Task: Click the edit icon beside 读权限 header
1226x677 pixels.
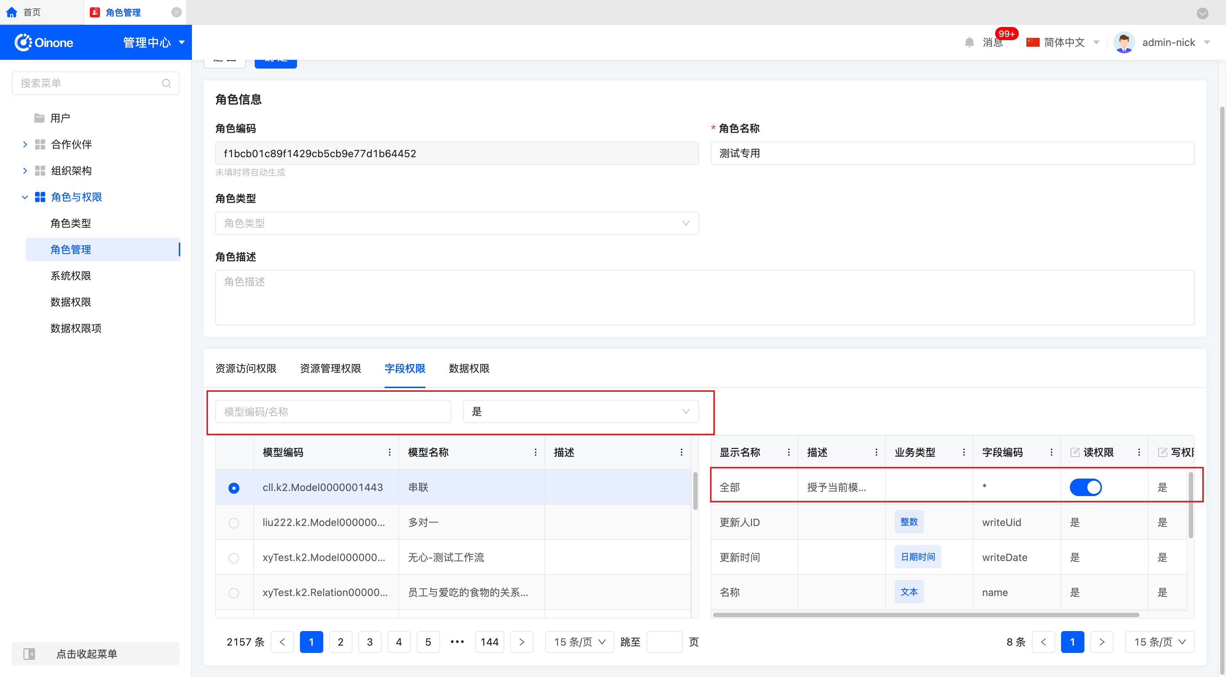Action: [x=1075, y=452]
